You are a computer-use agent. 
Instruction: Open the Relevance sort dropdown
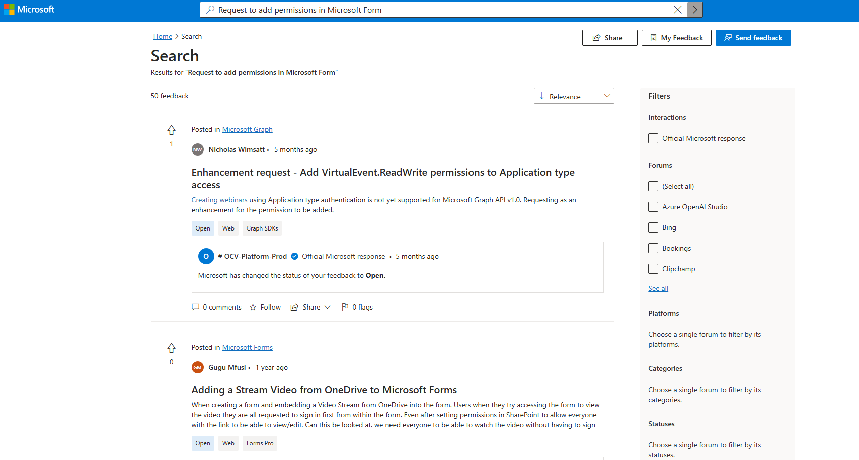pyautogui.click(x=574, y=96)
